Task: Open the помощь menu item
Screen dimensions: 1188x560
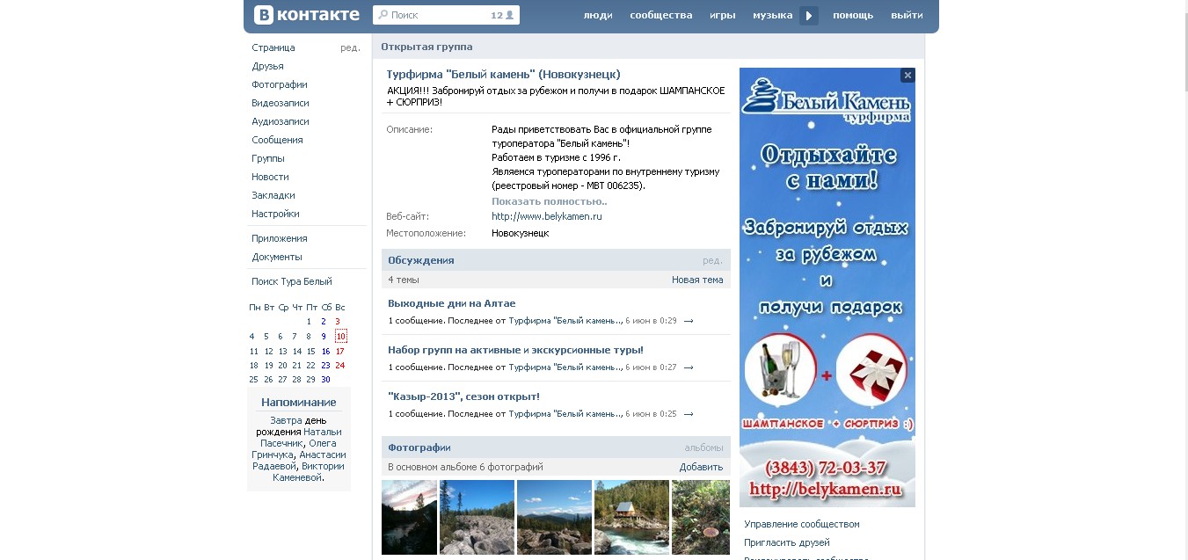Action: (x=853, y=15)
